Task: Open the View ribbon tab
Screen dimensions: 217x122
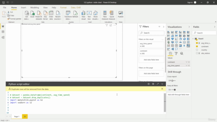Action: 45,7
